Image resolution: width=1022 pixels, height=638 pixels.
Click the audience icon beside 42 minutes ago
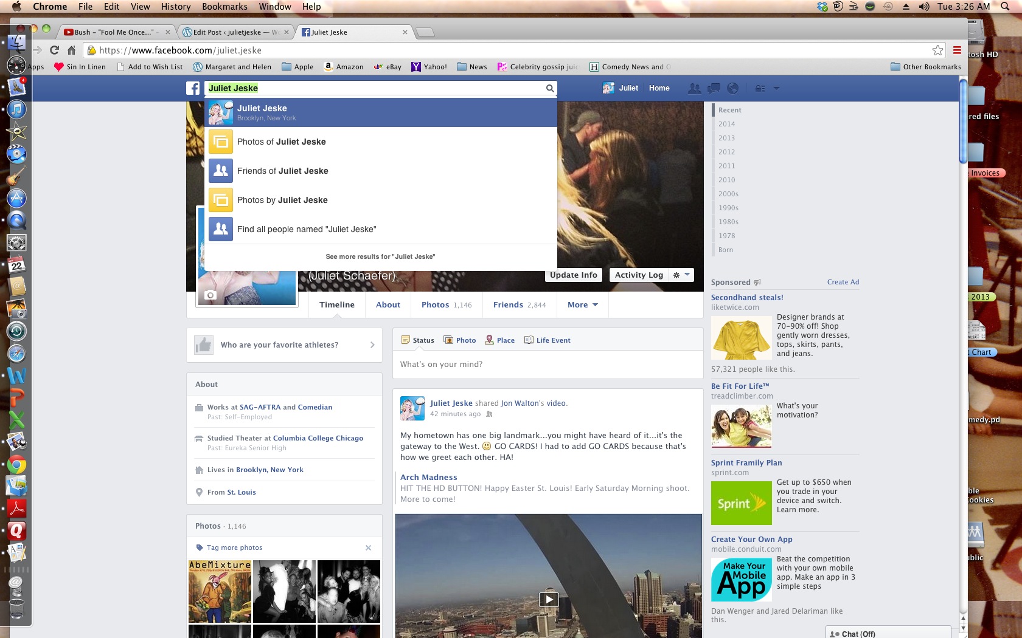(489, 414)
